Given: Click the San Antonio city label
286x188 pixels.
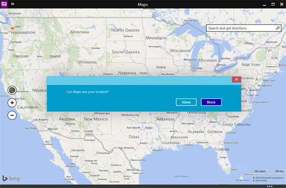Looking at the screenshot, I should [127, 148].
